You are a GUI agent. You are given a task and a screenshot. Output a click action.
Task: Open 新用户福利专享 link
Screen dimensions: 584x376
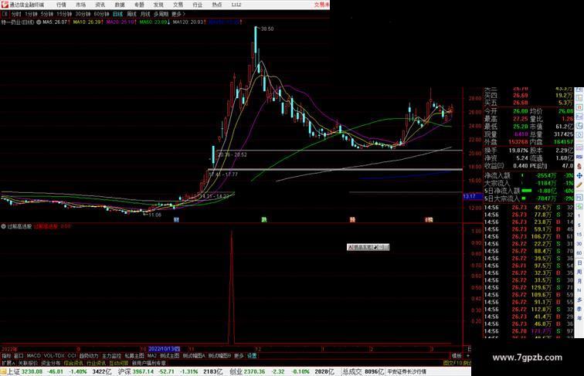coord(149,363)
